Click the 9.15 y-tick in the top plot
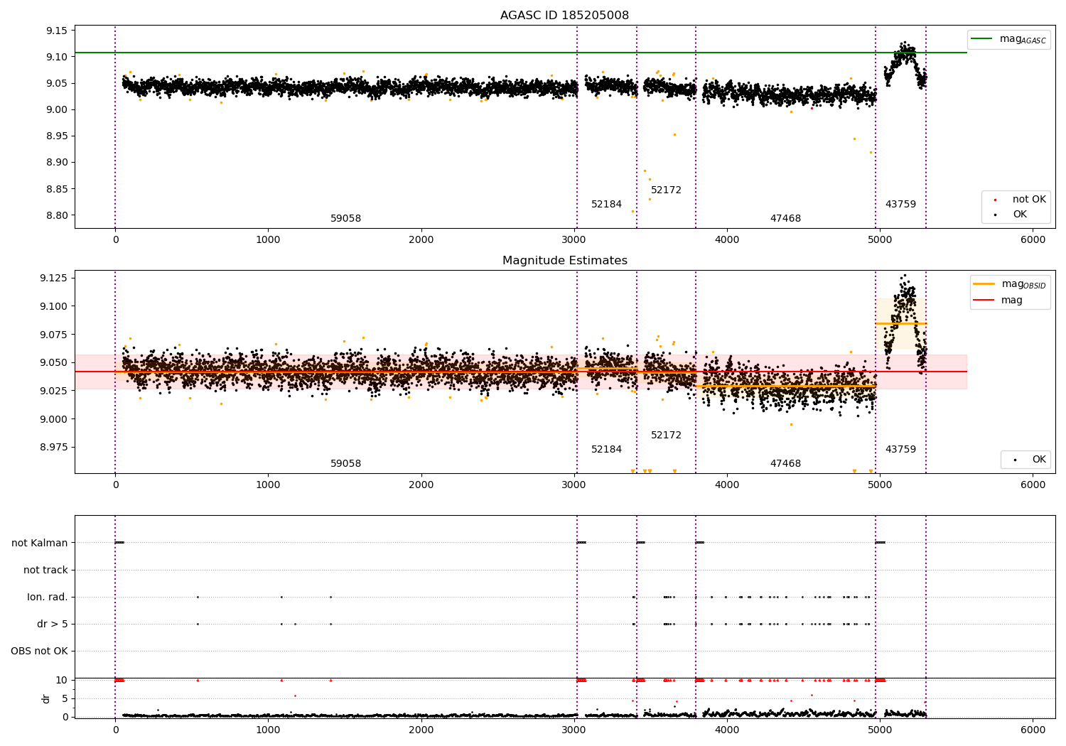The image size is (1066, 746). point(57,31)
